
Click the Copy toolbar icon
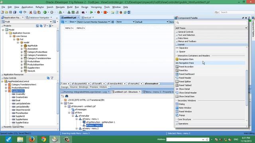point(35,12)
